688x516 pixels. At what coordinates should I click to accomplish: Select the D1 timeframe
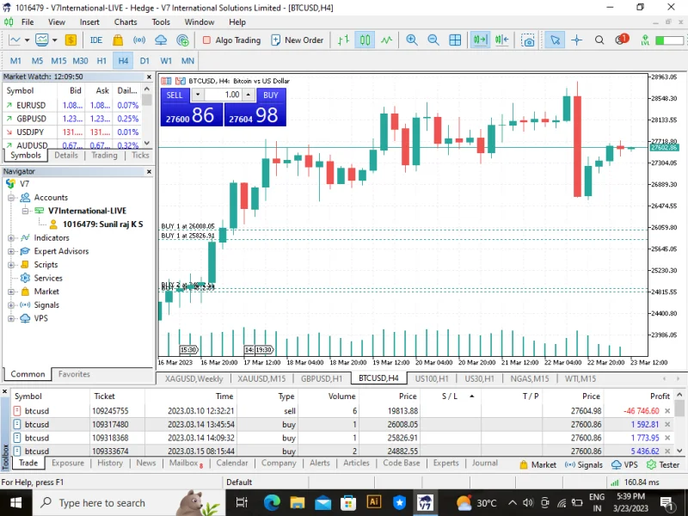(x=144, y=61)
